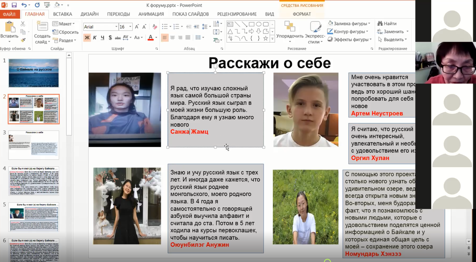Expand the Заливка фигуры dropdown

[x=369, y=24]
